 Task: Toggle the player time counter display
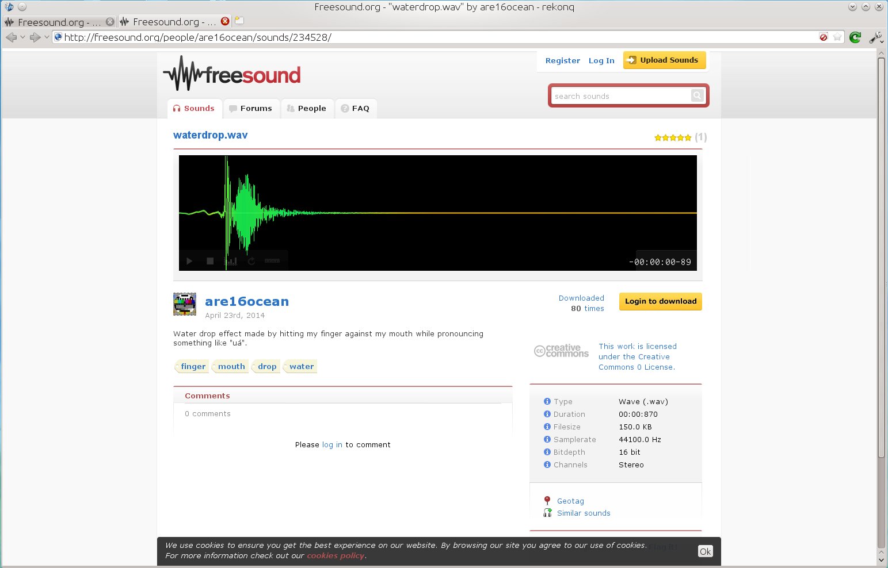click(x=660, y=262)
